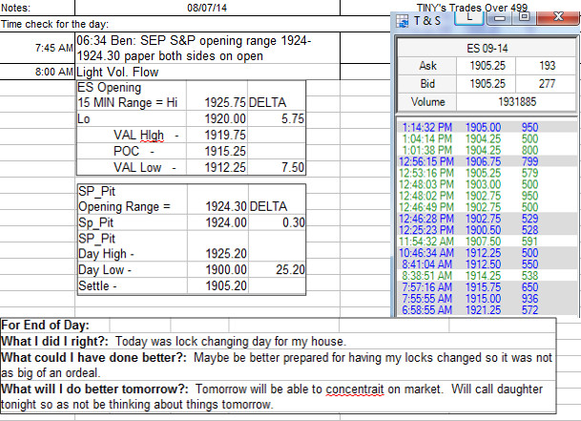Close the T & S window
Viewport: 581px width, 421px height.
558,17
